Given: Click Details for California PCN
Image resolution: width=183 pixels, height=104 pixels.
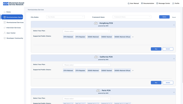Looking at the screenshot, I should 168,83.
